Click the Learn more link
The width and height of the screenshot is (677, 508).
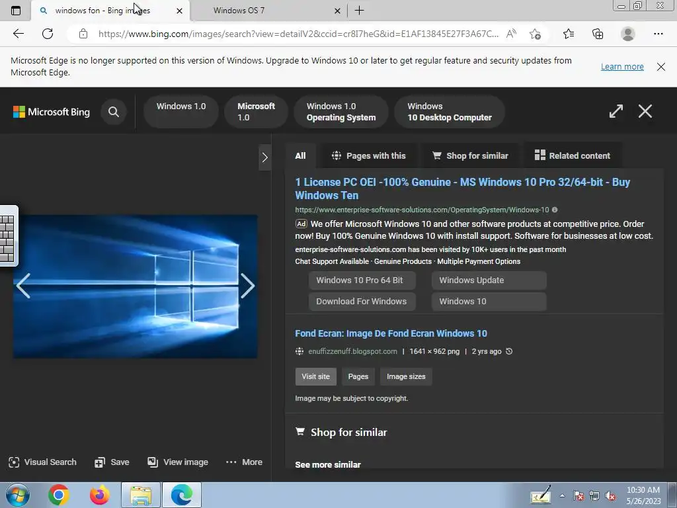tap(622, 67)
